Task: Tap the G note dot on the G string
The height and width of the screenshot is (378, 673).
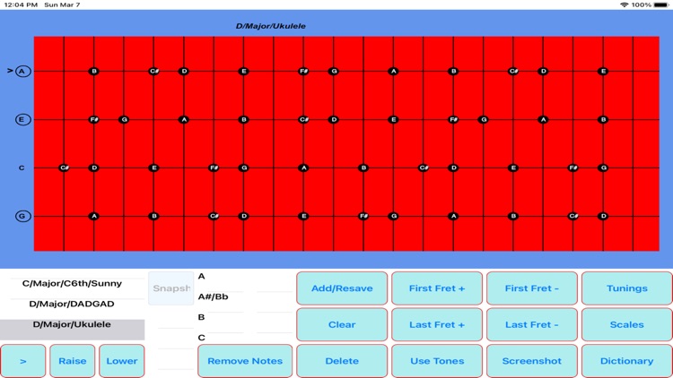Action: click(394, 216)
